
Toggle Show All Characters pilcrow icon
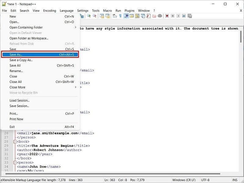point(120,16)
